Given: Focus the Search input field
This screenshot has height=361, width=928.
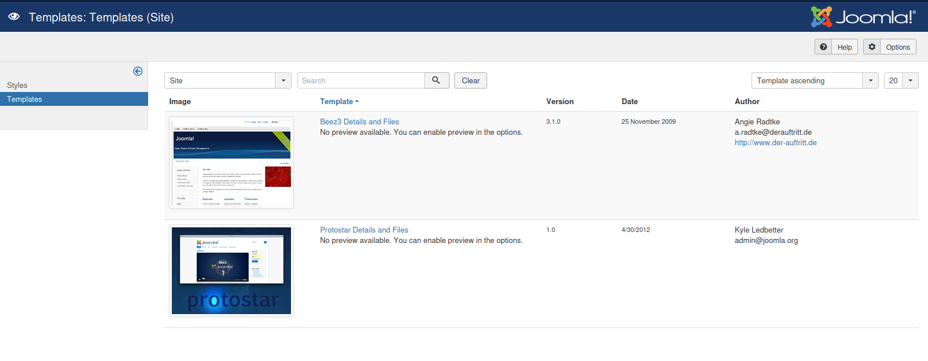Looking at the screenshot, I should click(361, 80).
